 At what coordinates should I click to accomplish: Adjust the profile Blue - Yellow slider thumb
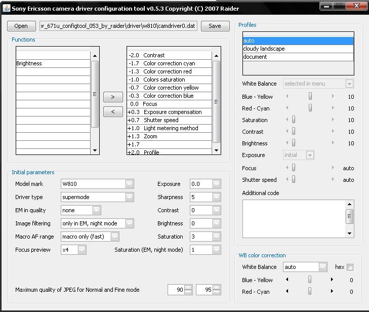pos(310,96)
